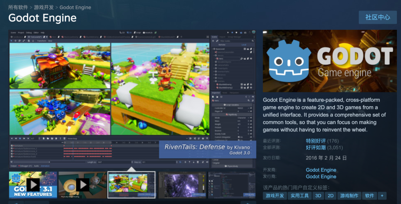Select the highlighted colorful level editor thumbnail
This screenshot has height=204, width=401.
click(131, 185)
